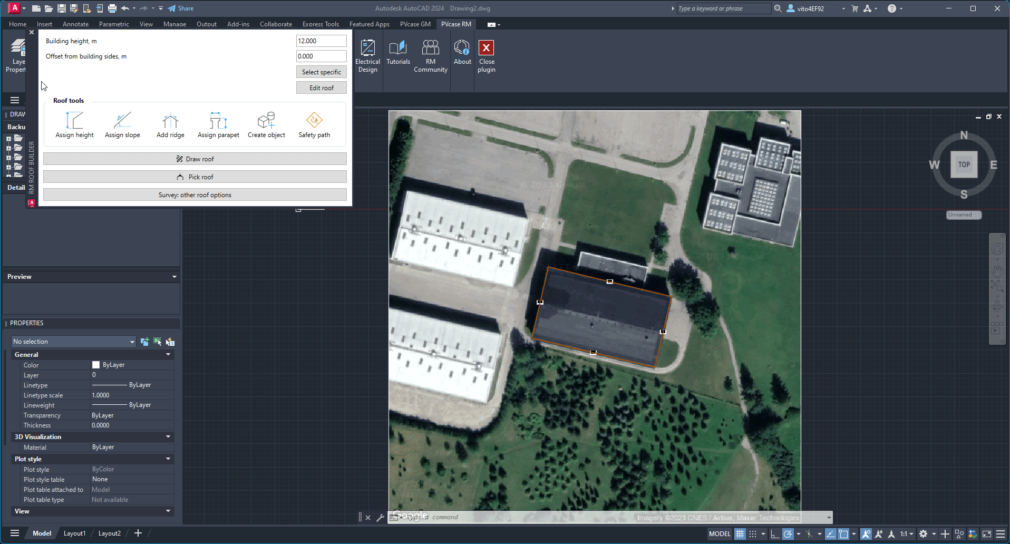Toggle snap mode dots in status bar
Screen dimensions: 1010x544
click(753, 534)
